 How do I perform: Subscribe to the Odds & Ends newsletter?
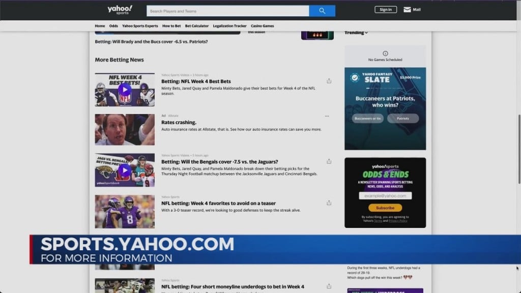point(385,208)
